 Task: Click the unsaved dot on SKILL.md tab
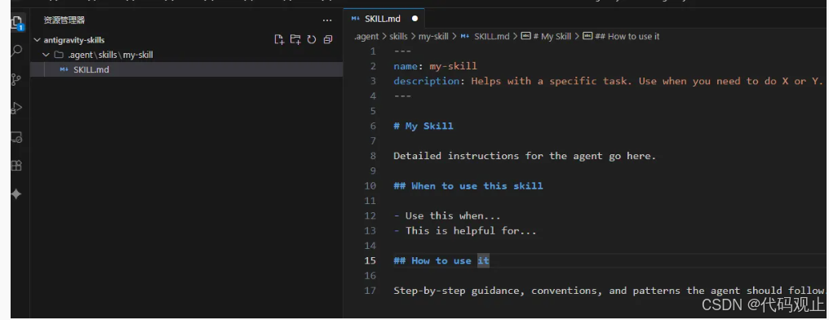click(x=414, y=19)
